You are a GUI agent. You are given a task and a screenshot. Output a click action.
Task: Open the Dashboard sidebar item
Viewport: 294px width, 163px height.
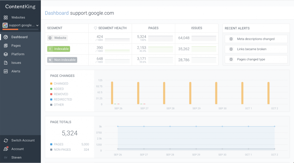pyautogui.click(x=19, y=37)
